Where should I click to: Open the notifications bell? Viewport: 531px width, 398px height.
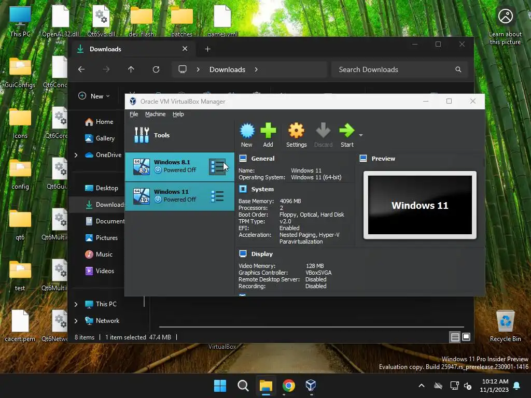517,386
